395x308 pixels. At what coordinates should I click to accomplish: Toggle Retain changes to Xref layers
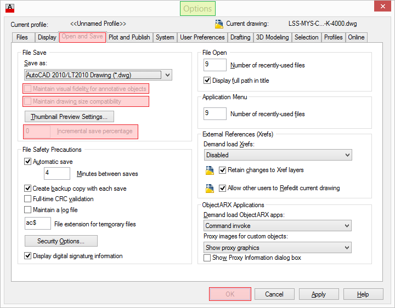click(x=222, y=170)
